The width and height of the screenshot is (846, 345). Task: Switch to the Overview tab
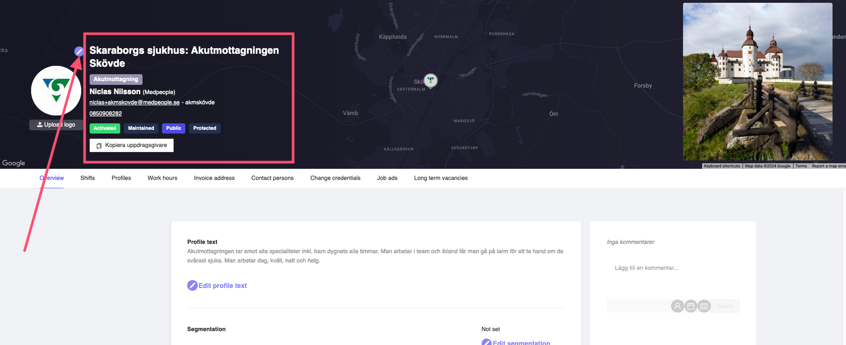(52, 178)
